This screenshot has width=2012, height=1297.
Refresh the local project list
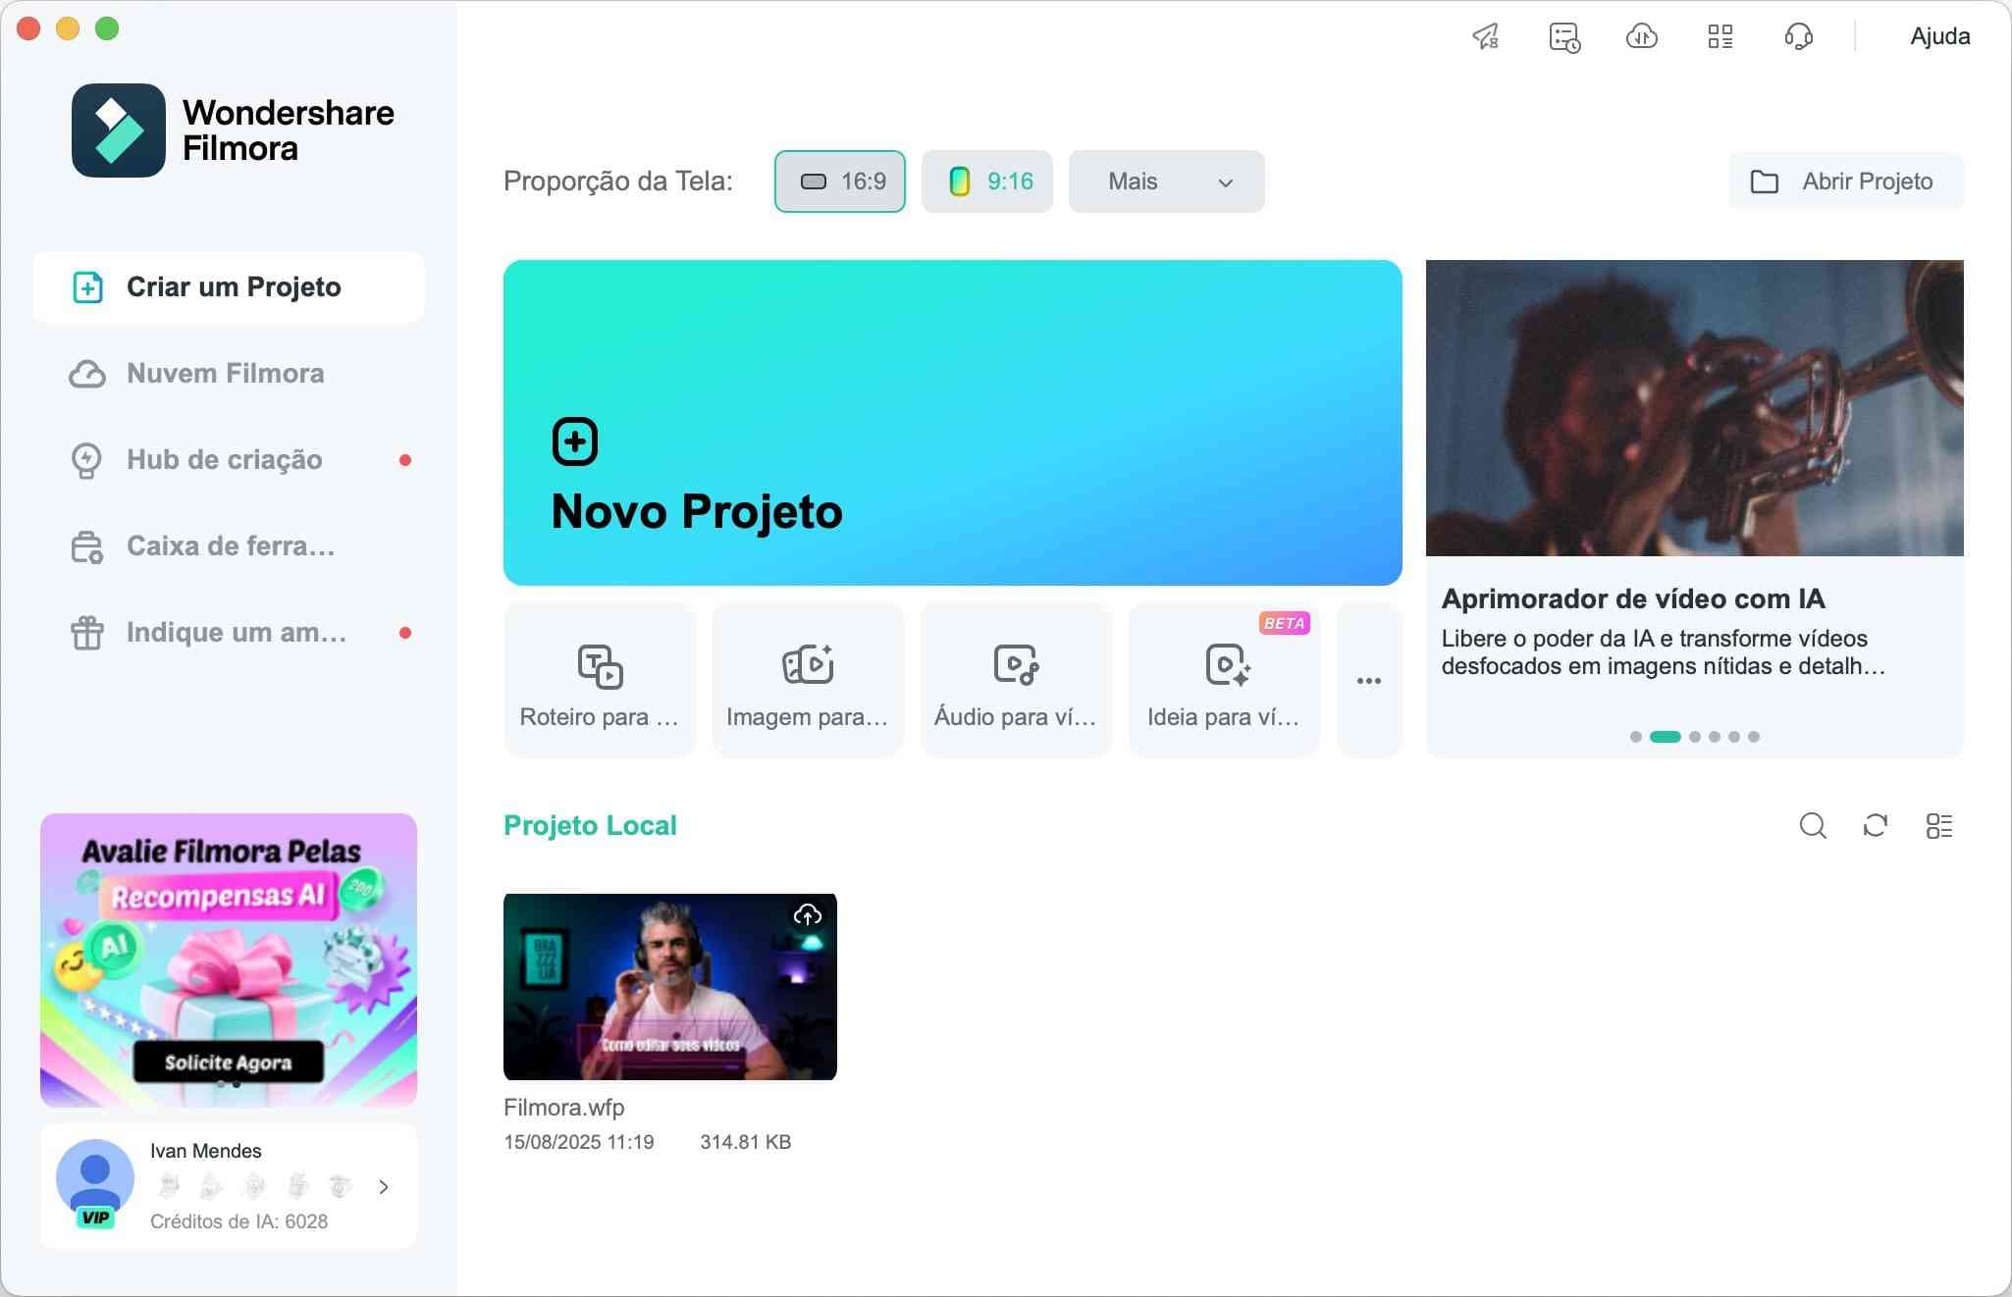tap(1877, 826)
